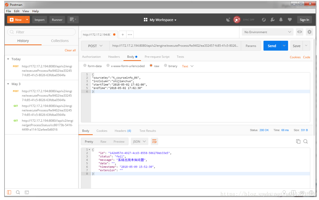Open the browse globe icon

(264, 20)
